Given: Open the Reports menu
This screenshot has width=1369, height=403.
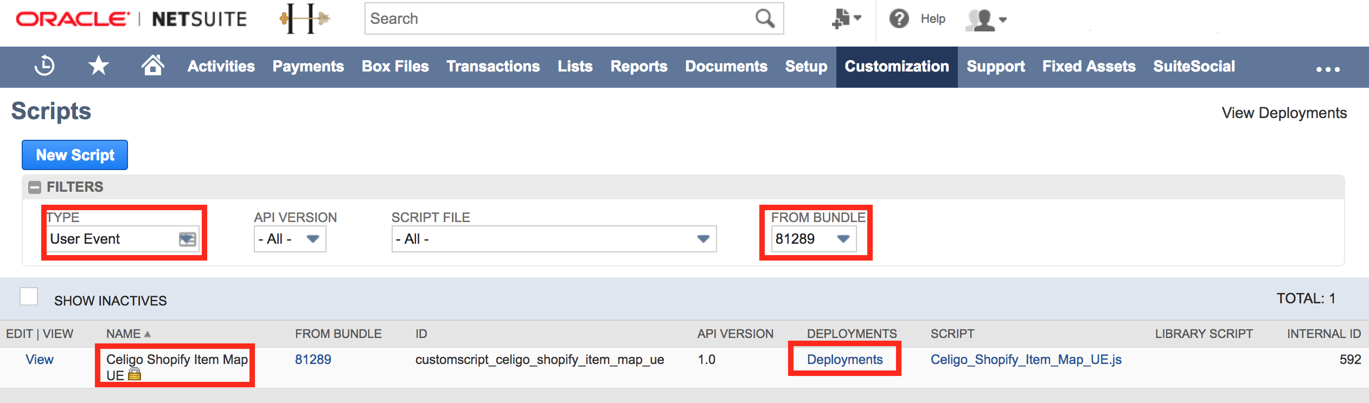Looking at the screenshot, I should [639, 67].
